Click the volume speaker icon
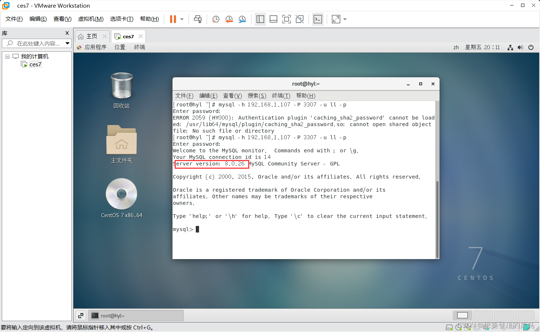The image size is (540, 332). point(520,47)
